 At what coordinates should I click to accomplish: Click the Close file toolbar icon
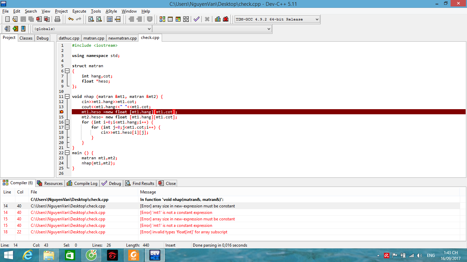tap(39, 19)
